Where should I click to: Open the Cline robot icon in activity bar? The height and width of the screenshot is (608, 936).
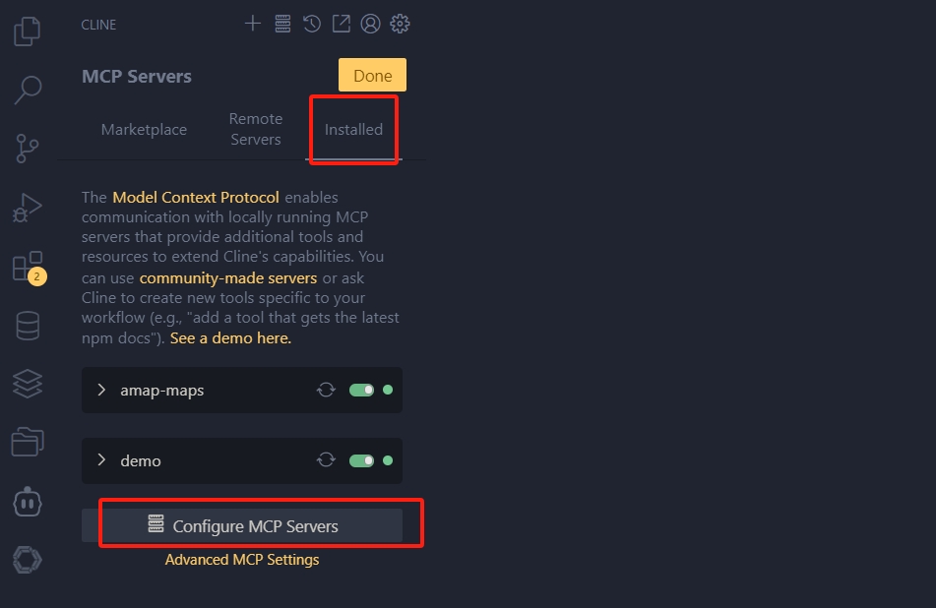28,502
